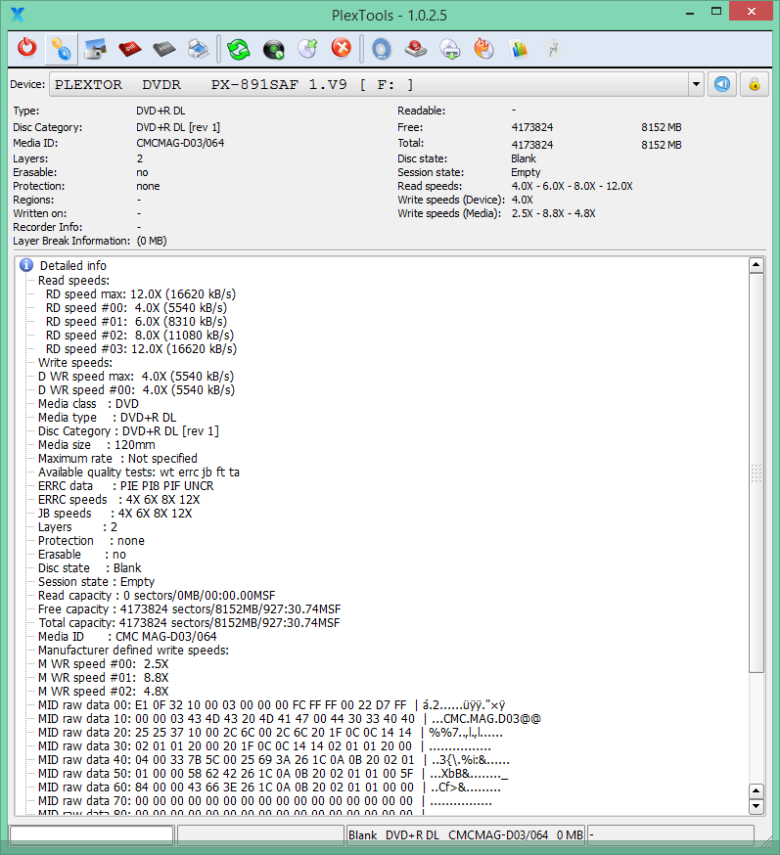Click the vertical scrollbar thumb in detail panel
780x855 pixels.
tap(756, 472)
